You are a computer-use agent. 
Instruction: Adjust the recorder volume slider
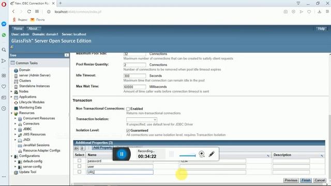click(x=187, y=156)
